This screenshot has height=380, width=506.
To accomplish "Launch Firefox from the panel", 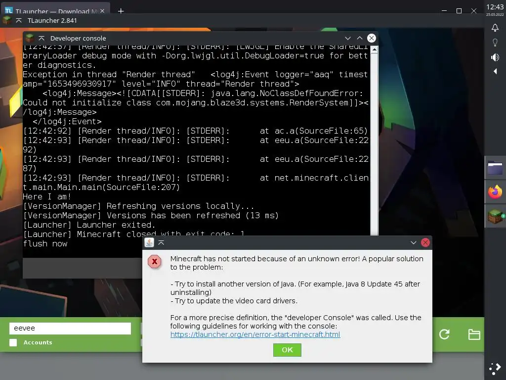I will point(495,192).
